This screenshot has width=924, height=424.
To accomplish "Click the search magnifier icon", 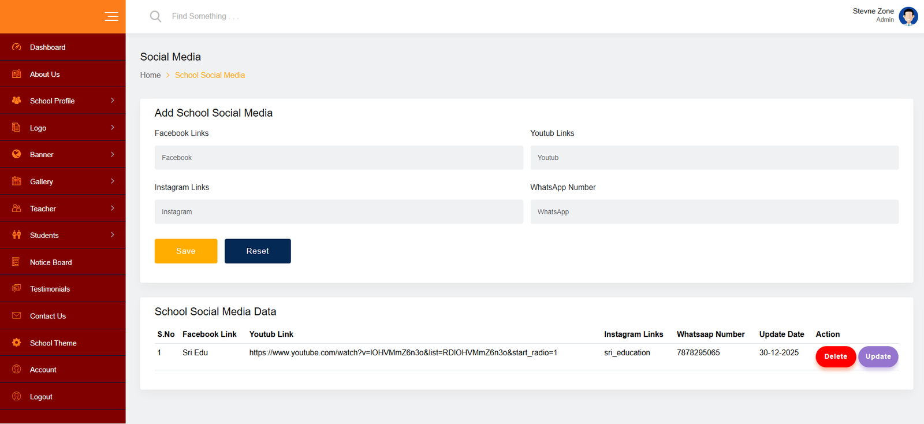I will point(155,16).
